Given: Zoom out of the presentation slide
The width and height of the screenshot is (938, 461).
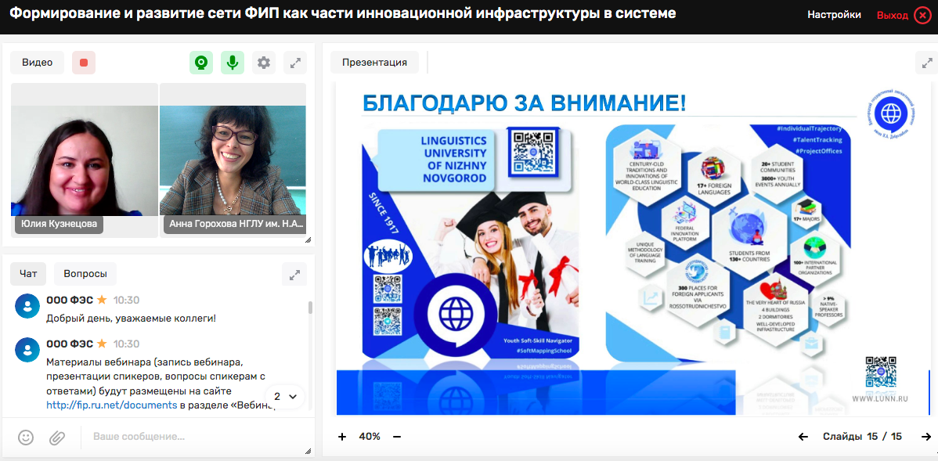Looking at the screenshot, I should click(397, 437).
